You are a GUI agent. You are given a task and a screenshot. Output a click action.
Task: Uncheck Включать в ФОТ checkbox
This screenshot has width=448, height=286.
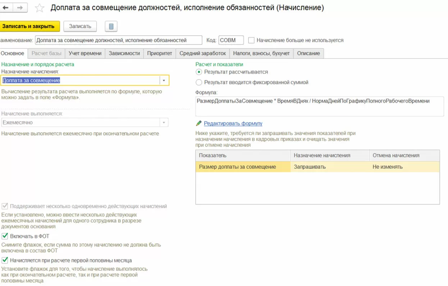click(x=5, y=236)
